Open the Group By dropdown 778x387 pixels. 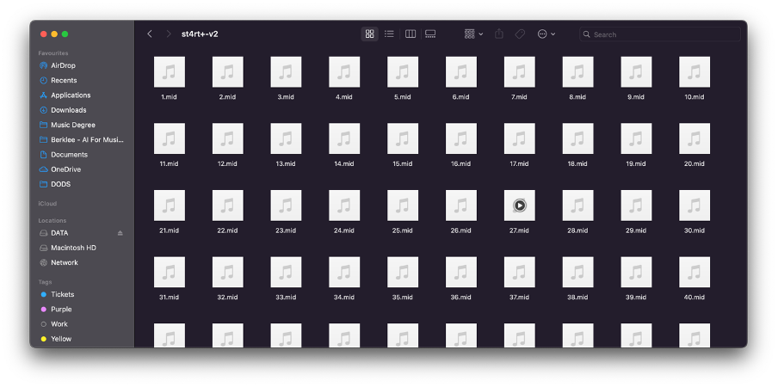pyautogui.click(x=473, y=34)
